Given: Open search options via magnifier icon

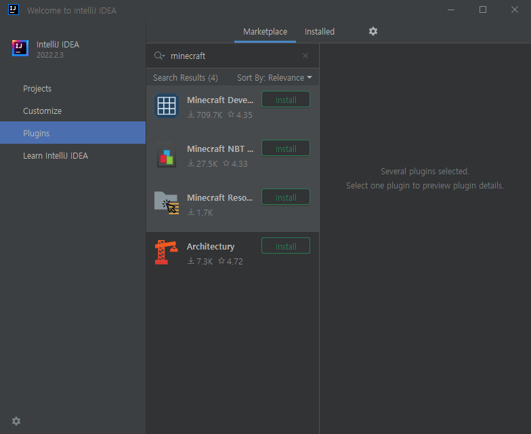Looking at the screenshot, I should pyautogui.click(x=159, y=56).
